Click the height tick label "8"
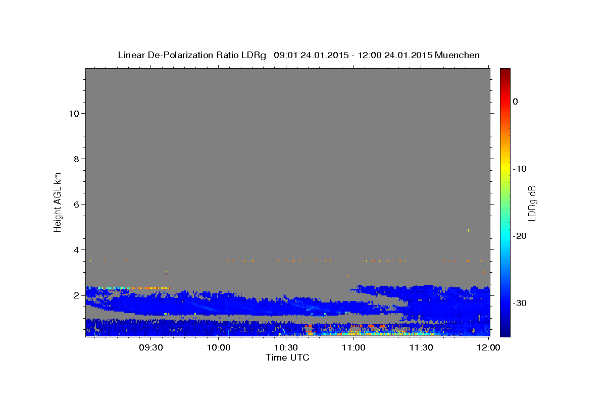This screenshot has width=606, height=404. [x=77, y=159]
